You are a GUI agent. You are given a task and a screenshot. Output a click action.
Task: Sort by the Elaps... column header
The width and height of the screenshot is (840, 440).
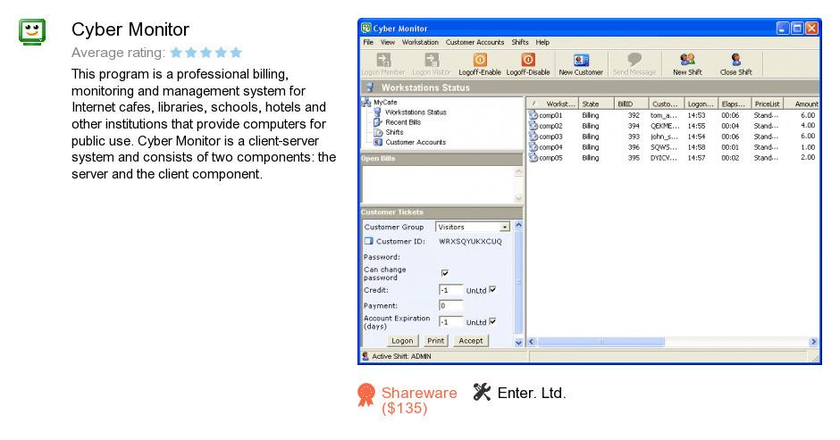coord(734,104)
